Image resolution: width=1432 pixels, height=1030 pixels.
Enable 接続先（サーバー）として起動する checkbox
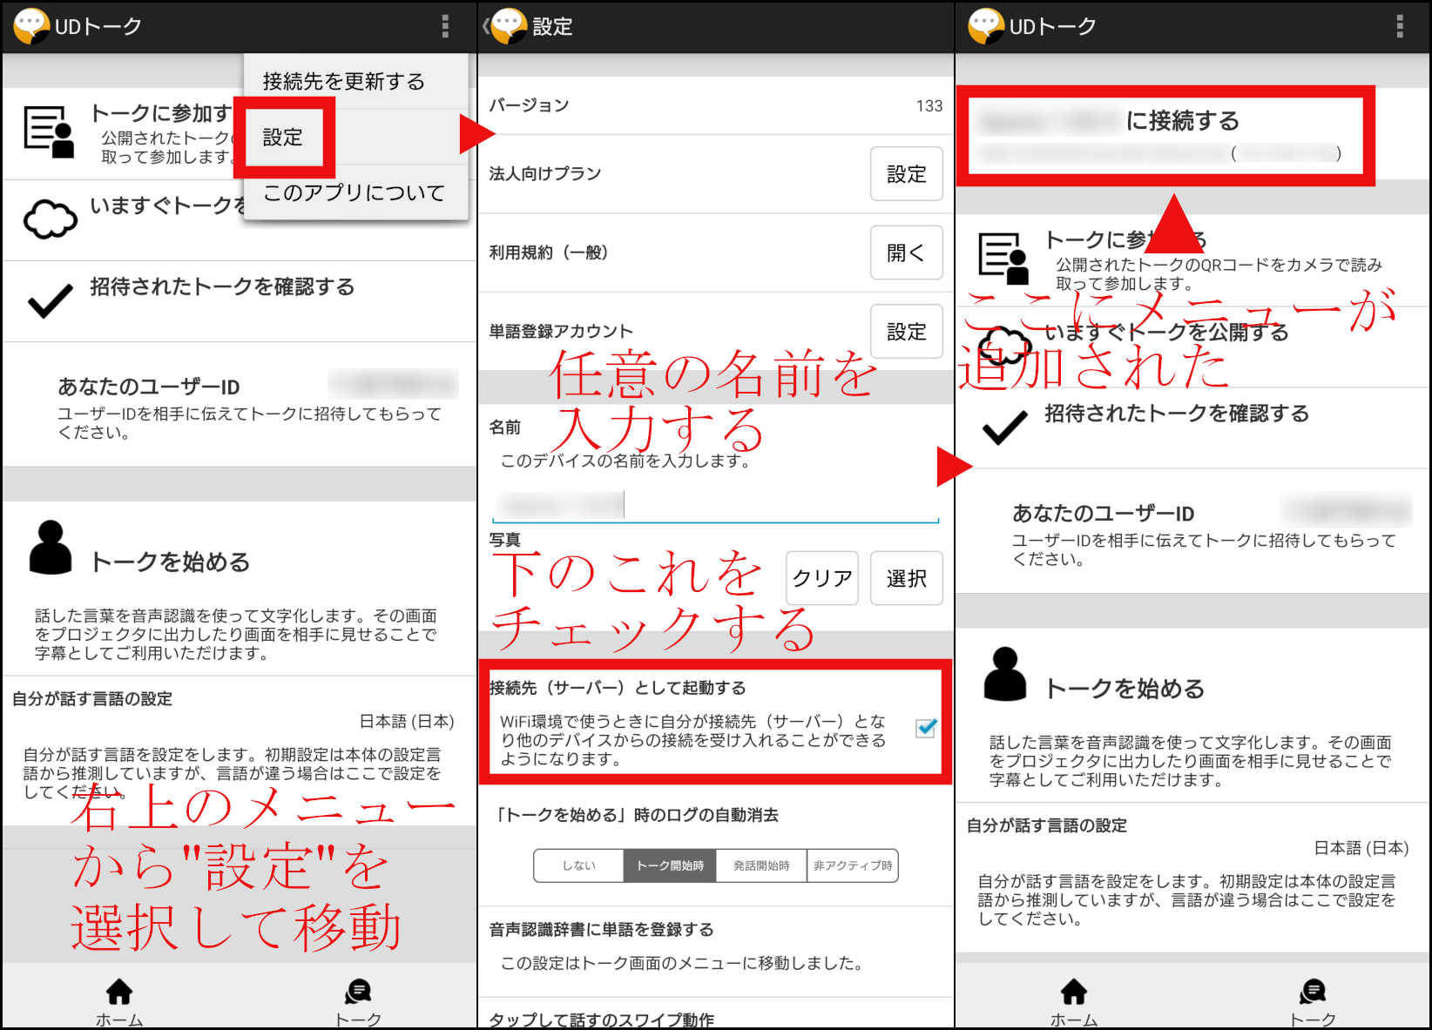(x=926, y=727)
